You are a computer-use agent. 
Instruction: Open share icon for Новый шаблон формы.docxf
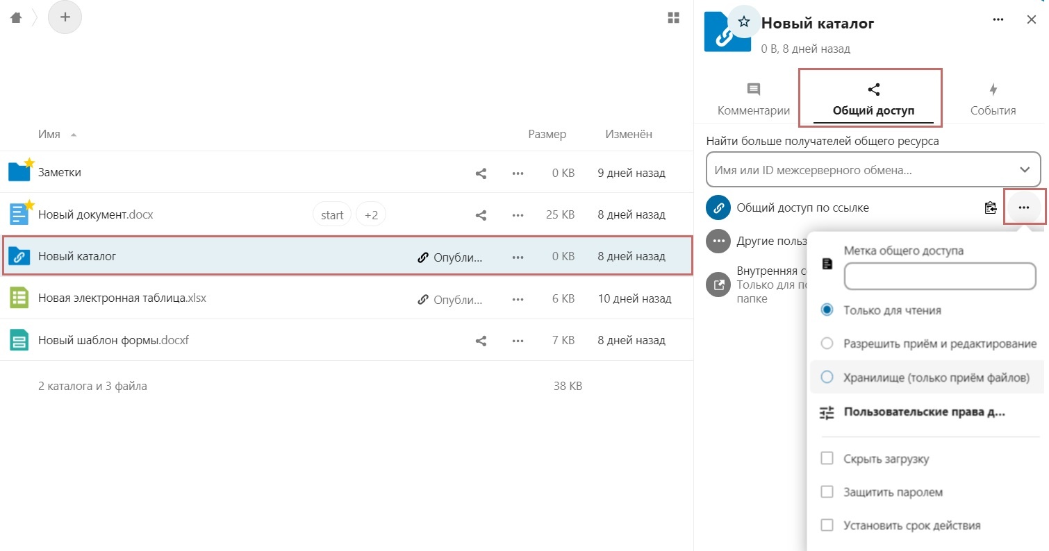click(481, 341)
